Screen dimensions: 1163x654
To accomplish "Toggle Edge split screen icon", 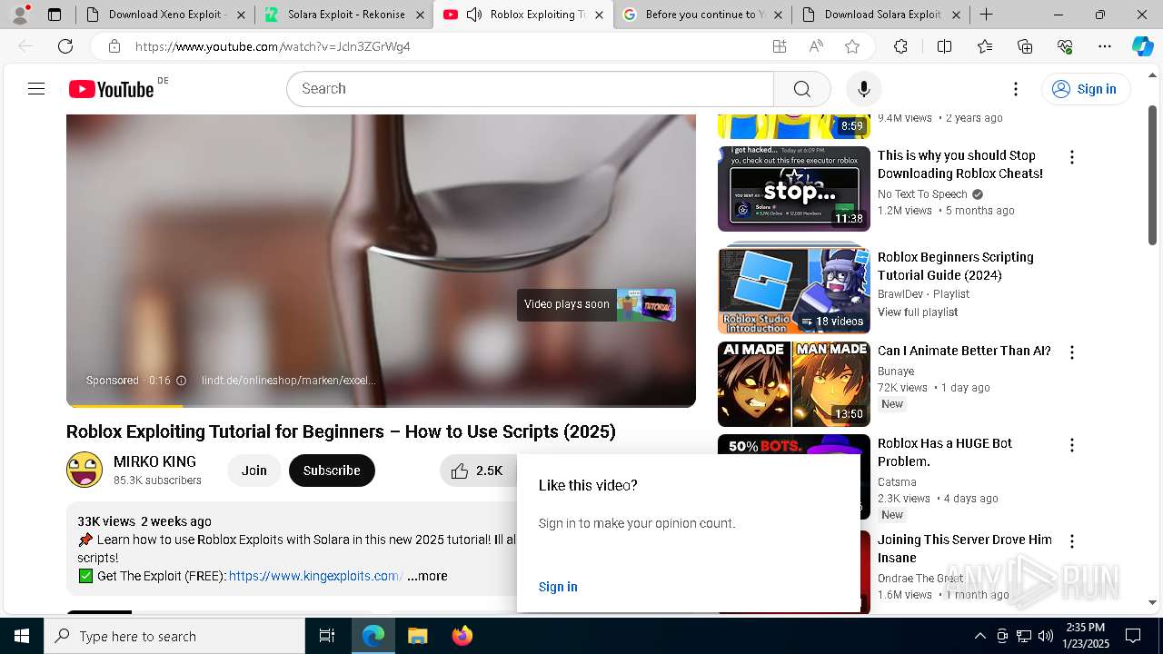I will click(x=944, y=46).
